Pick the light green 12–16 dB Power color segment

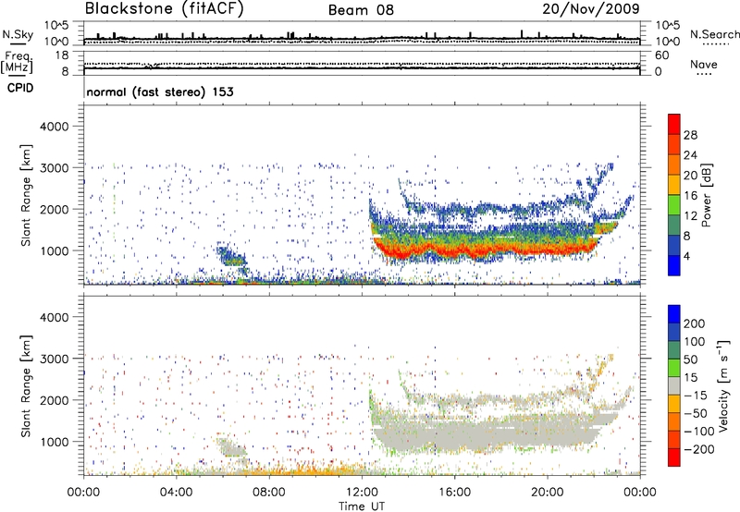(674, 204)
